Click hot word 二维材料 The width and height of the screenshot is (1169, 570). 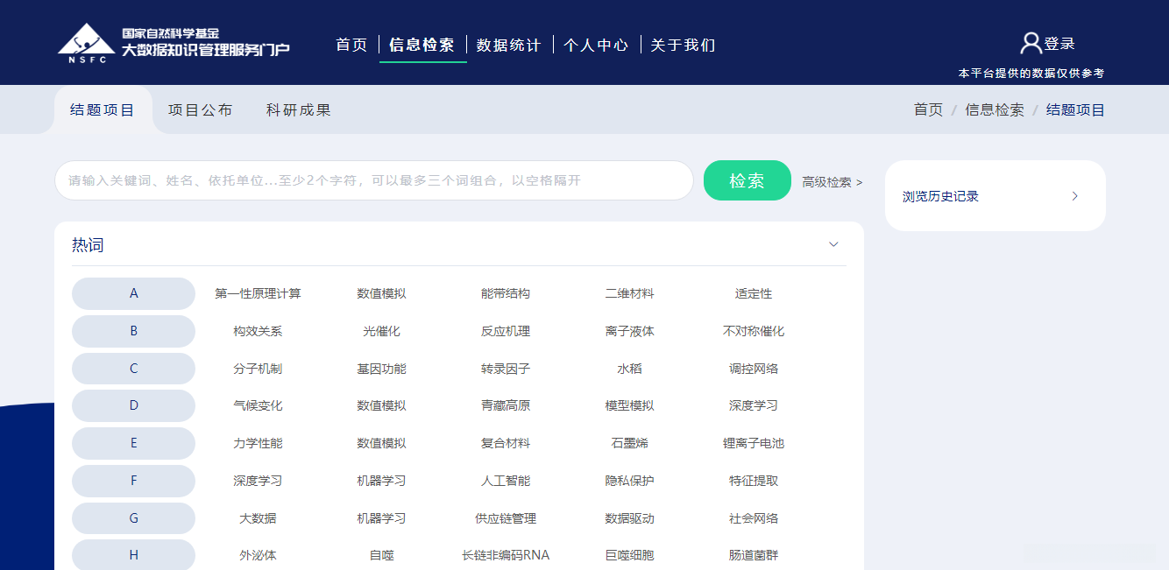coord(629,293)
